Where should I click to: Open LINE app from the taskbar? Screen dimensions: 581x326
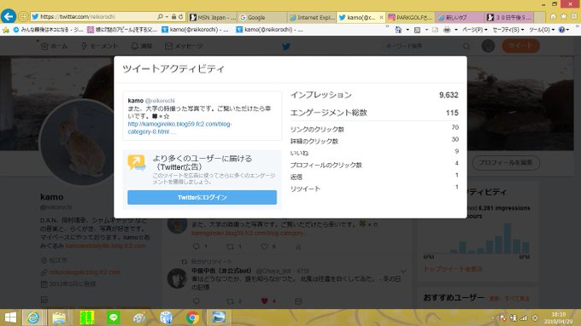point(114,317)
